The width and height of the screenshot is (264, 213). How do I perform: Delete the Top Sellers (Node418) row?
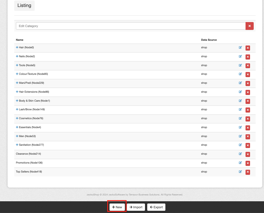pos(248,172)
